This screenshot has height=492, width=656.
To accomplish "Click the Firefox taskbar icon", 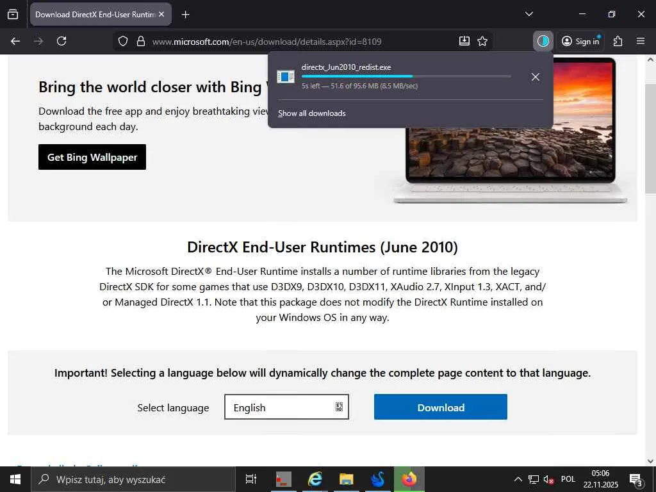I will click(x=409, y=479).
